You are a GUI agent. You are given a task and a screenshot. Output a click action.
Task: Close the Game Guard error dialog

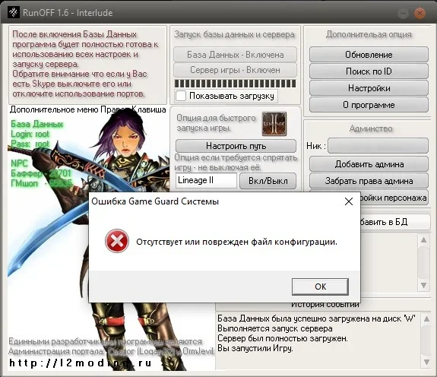349,201
